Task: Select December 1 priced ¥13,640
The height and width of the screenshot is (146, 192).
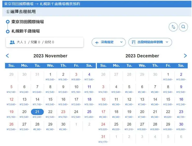Action: 168,76
